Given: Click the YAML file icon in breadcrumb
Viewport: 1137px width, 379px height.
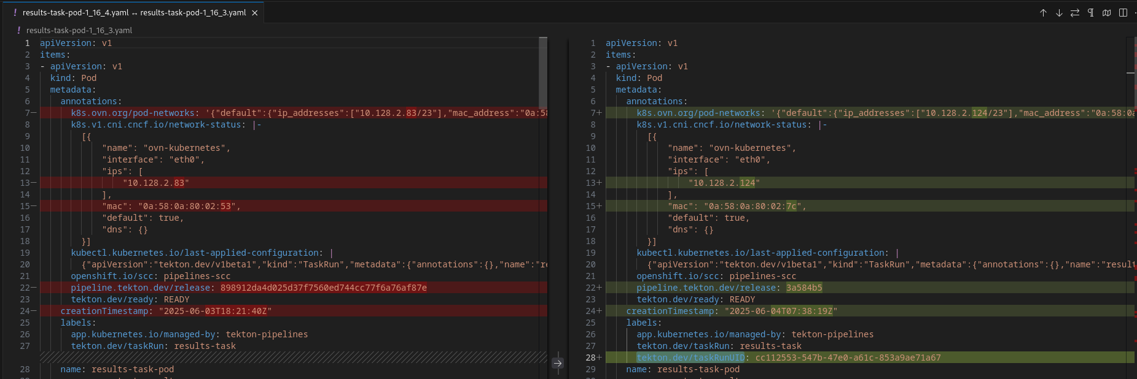Looking at the screenshot, I should point(19,30).
